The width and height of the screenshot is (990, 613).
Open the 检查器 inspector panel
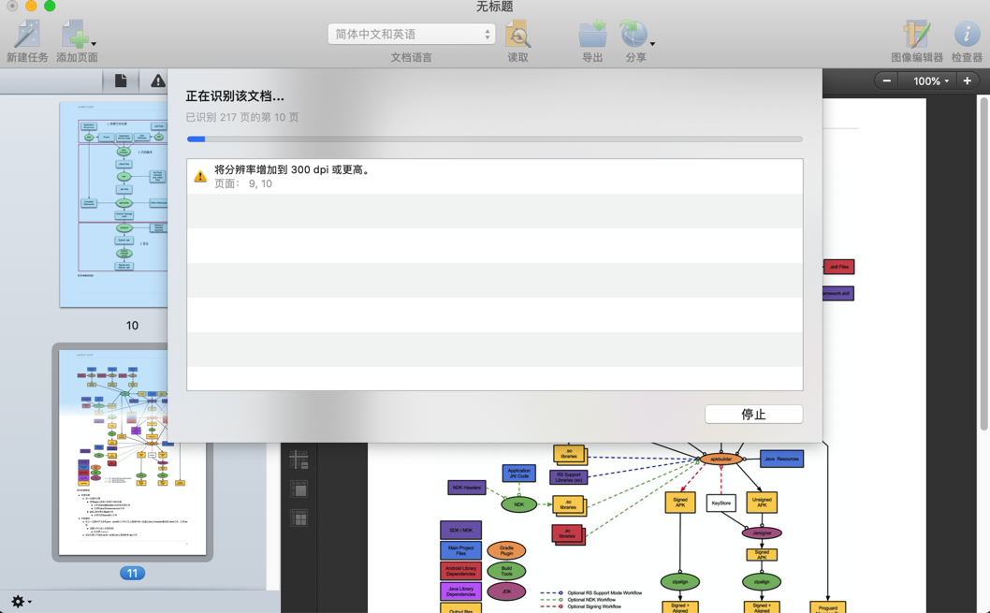coord(967,34)
